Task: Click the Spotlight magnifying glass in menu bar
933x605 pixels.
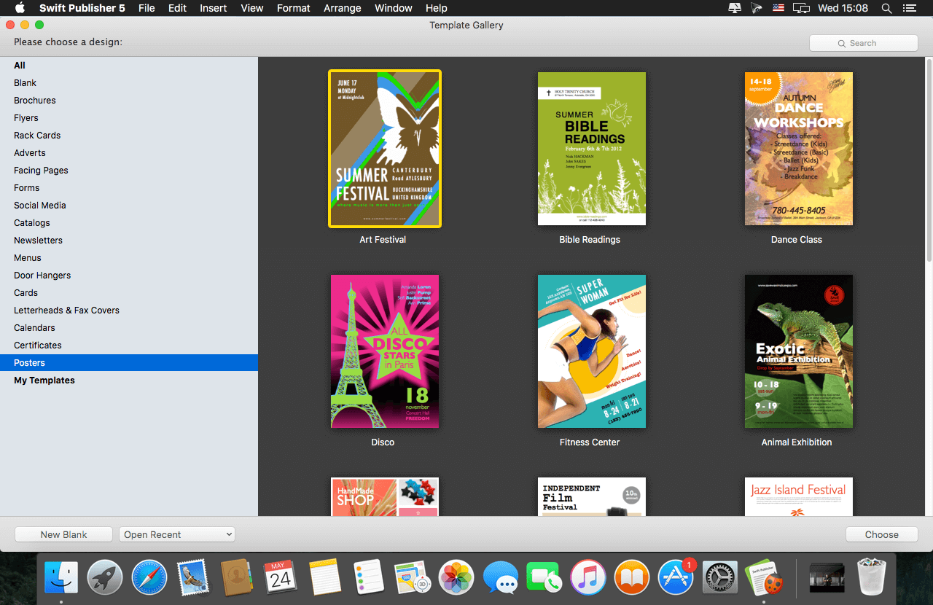Action: (886, 8)
